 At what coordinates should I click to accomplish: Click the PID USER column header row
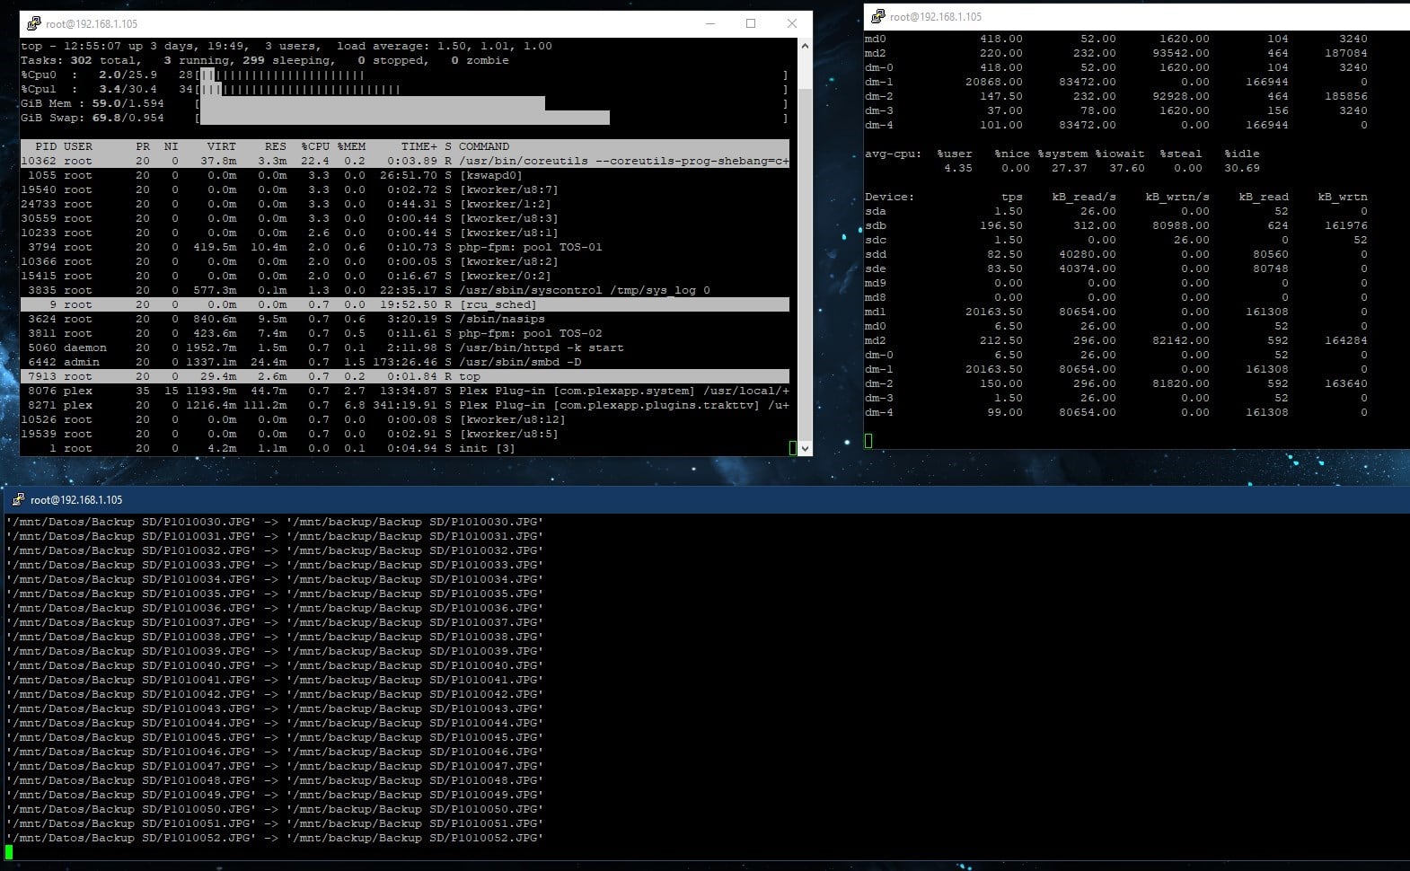[405, 146]
